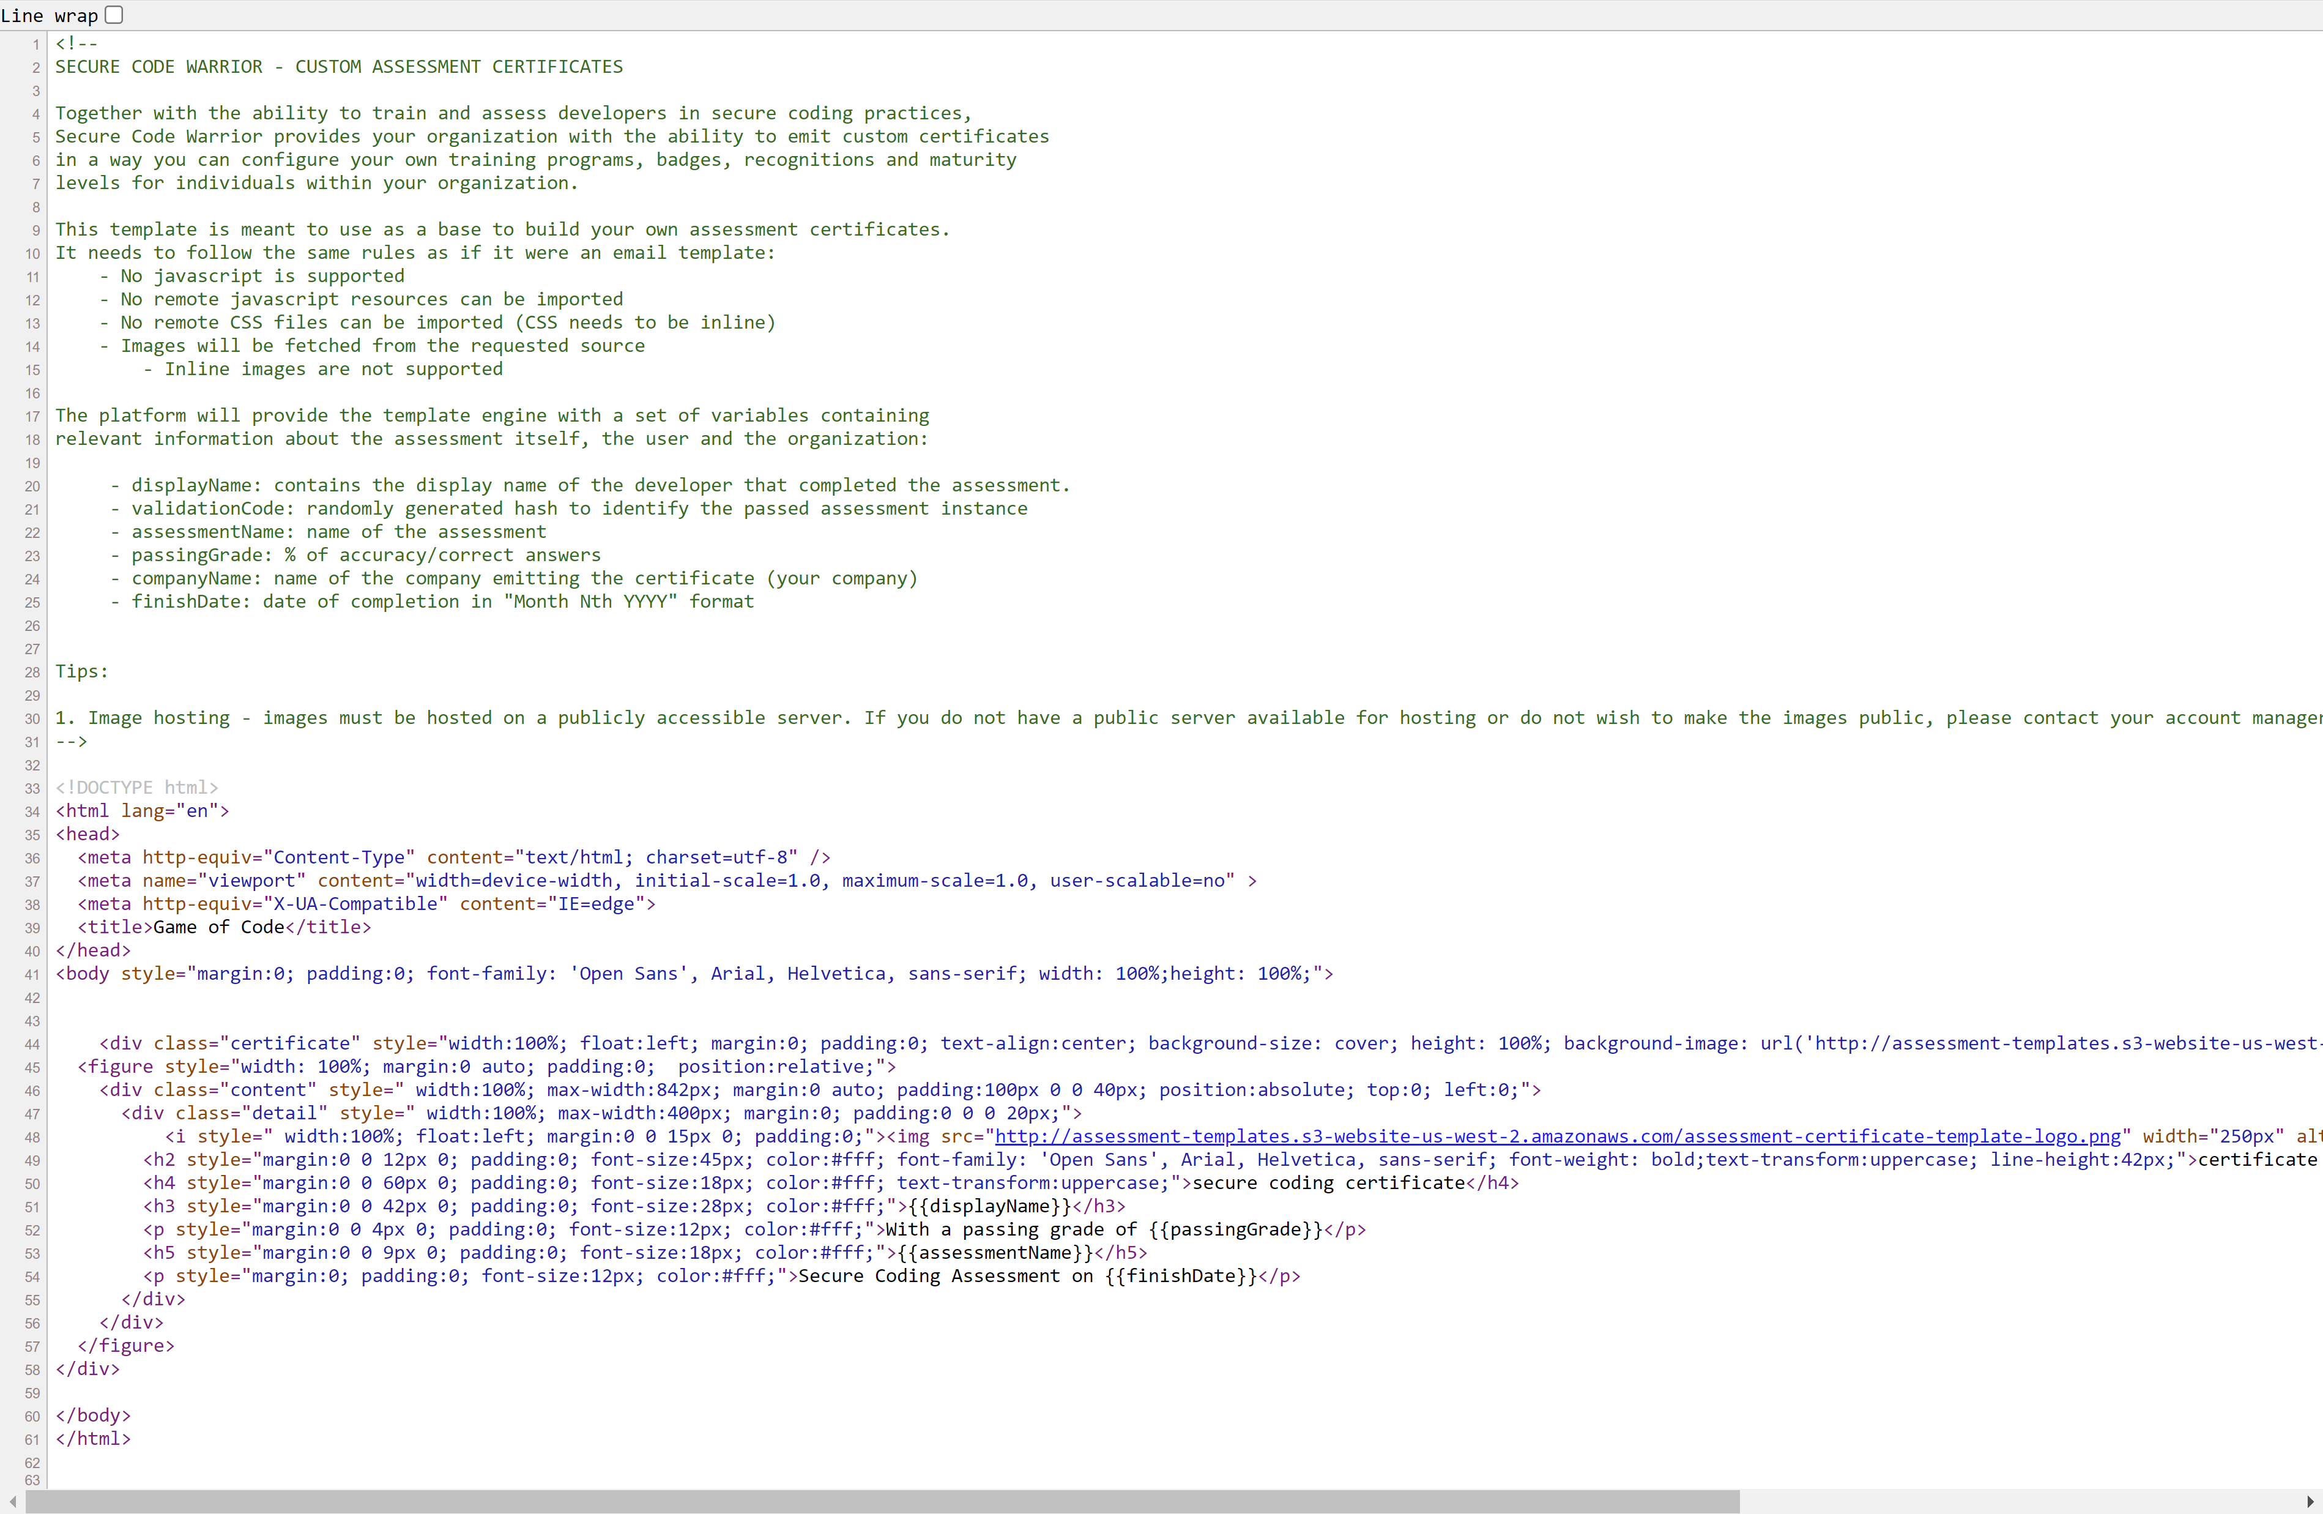Click the horizontal scrollbar left arrow
This screenshot has width=2323, height=1514.
coord(12,1501)
